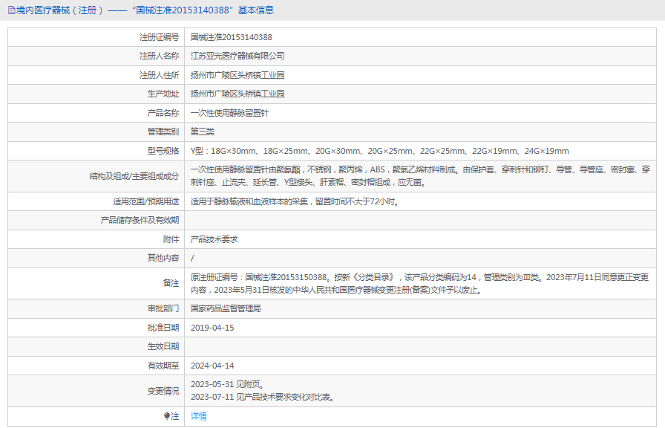Click the management class value 第三类

(x=203, y=132)
